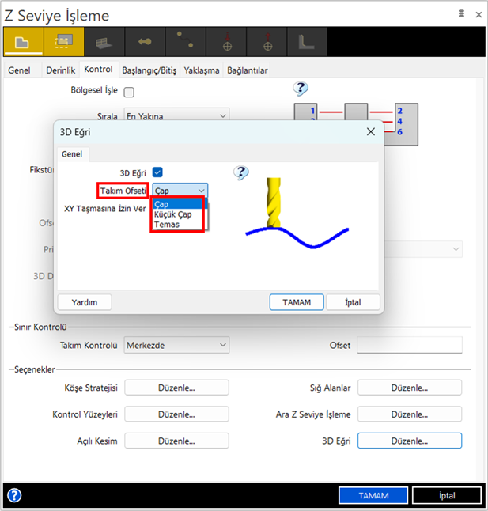Select the second yellow boundary toolbar icon
Screen dimensions: 488x511
coord(64,42)
